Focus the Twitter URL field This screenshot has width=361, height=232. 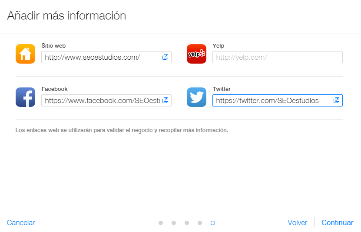[x=278, y=100]
